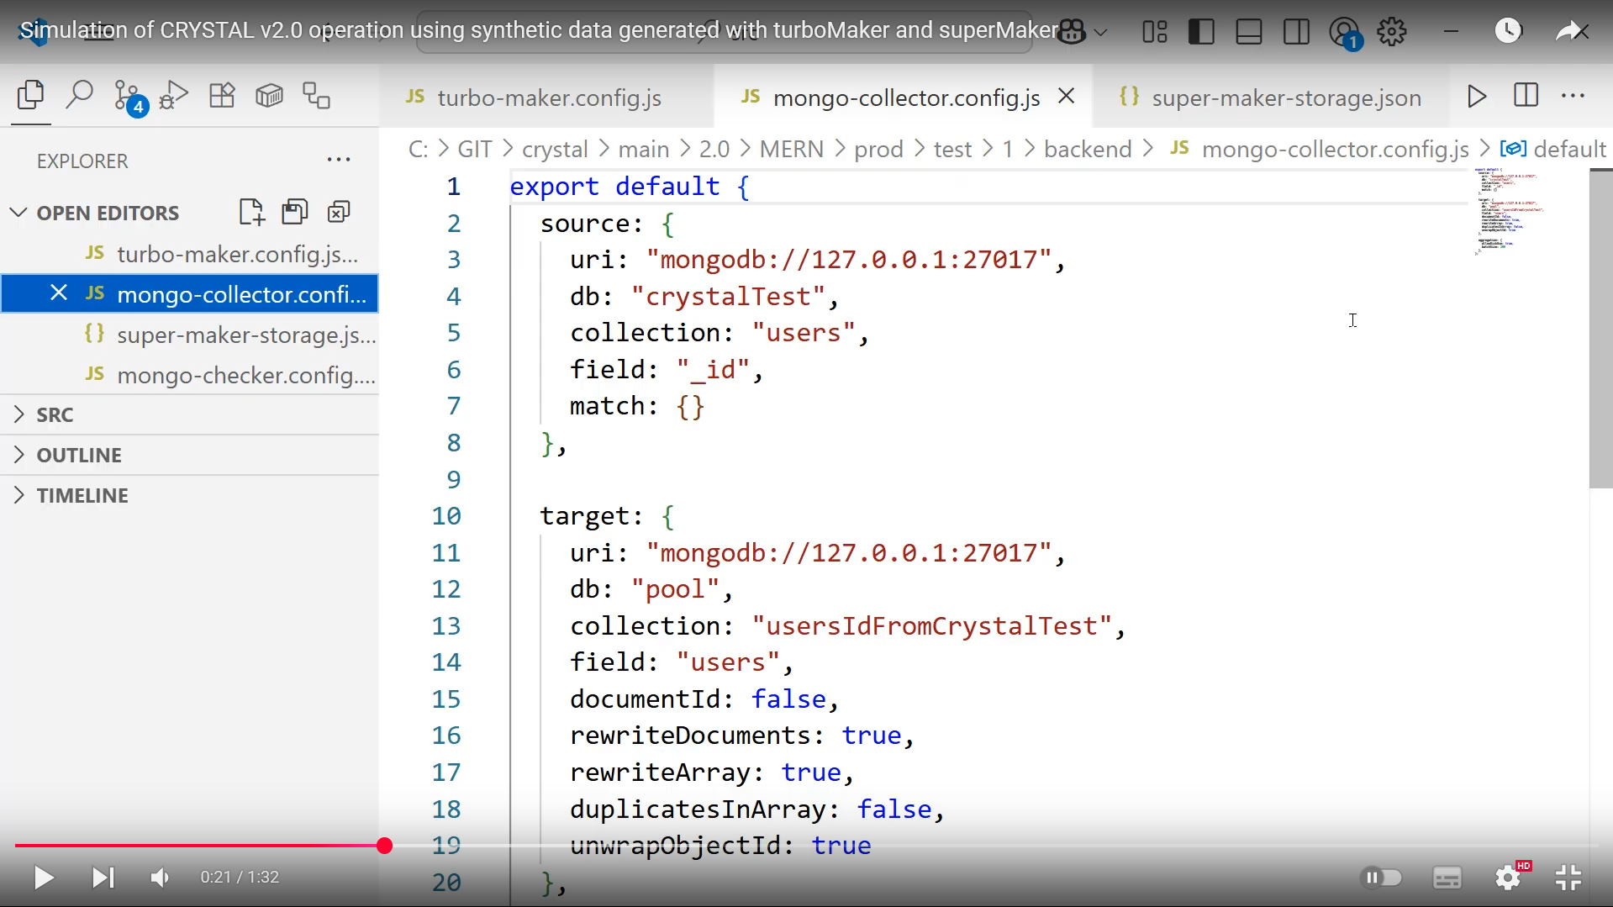The width and height of the screenshot is (1613, 907).
Task: Click the YouTube Share arrow icon
Action: [1568, 31]
